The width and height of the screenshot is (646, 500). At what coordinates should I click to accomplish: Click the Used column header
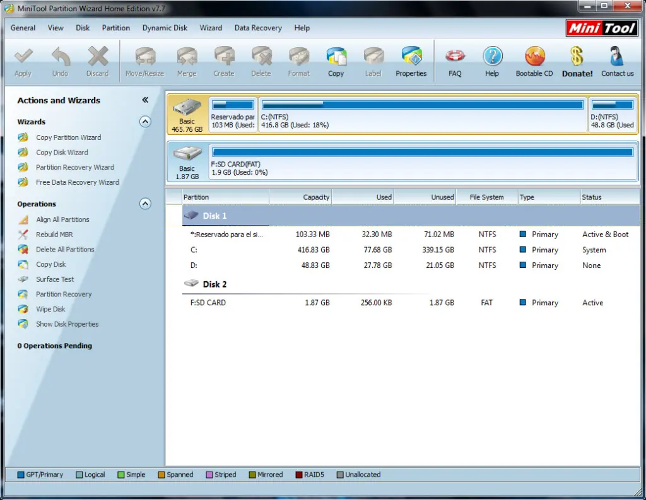(x=363, y=197)
